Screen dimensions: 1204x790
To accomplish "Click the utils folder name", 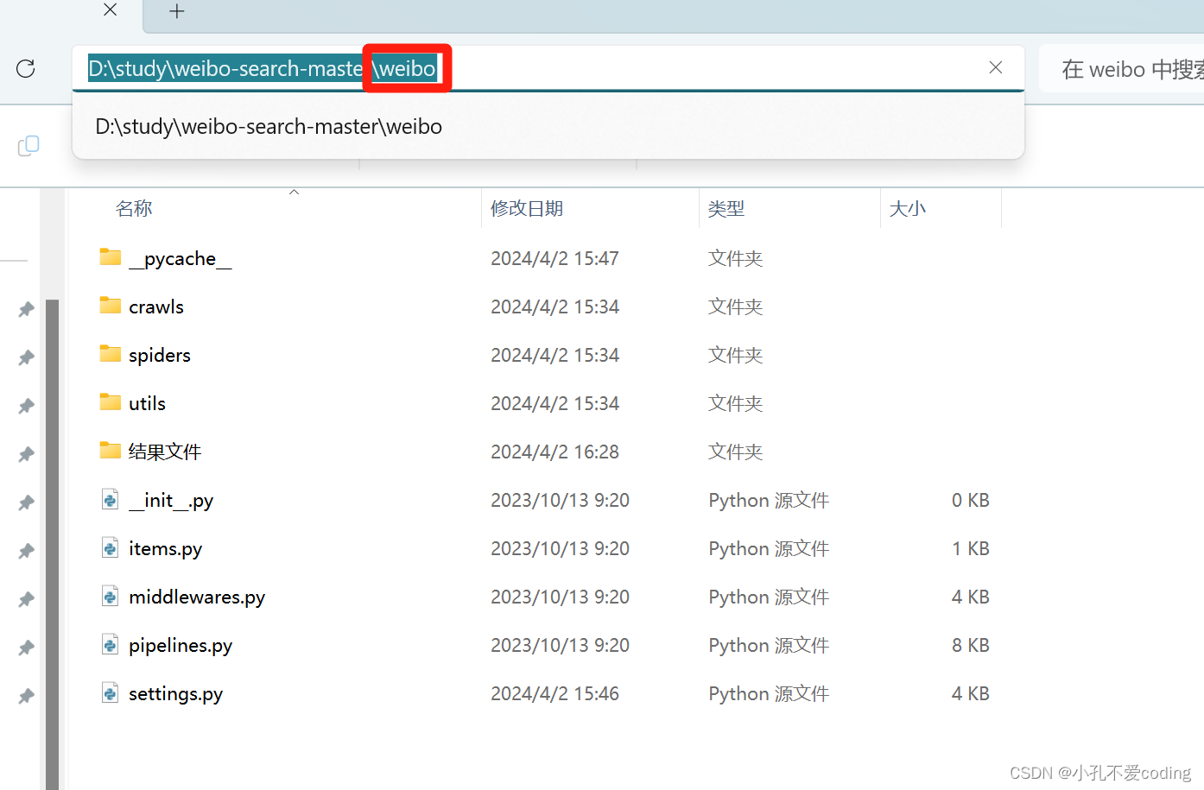I will pos(148,404).
